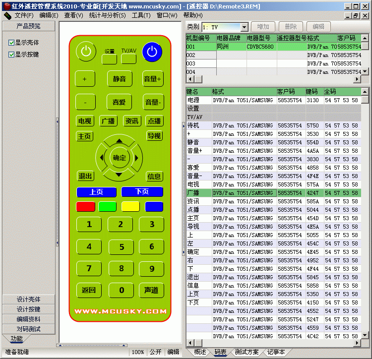Click the blue power button on remote

tap(152, 51)
